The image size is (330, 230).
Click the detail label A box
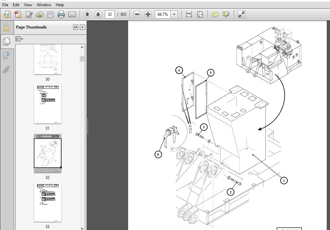(x=172, y=149)
